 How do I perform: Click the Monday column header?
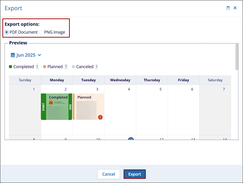tap(57, 80)
